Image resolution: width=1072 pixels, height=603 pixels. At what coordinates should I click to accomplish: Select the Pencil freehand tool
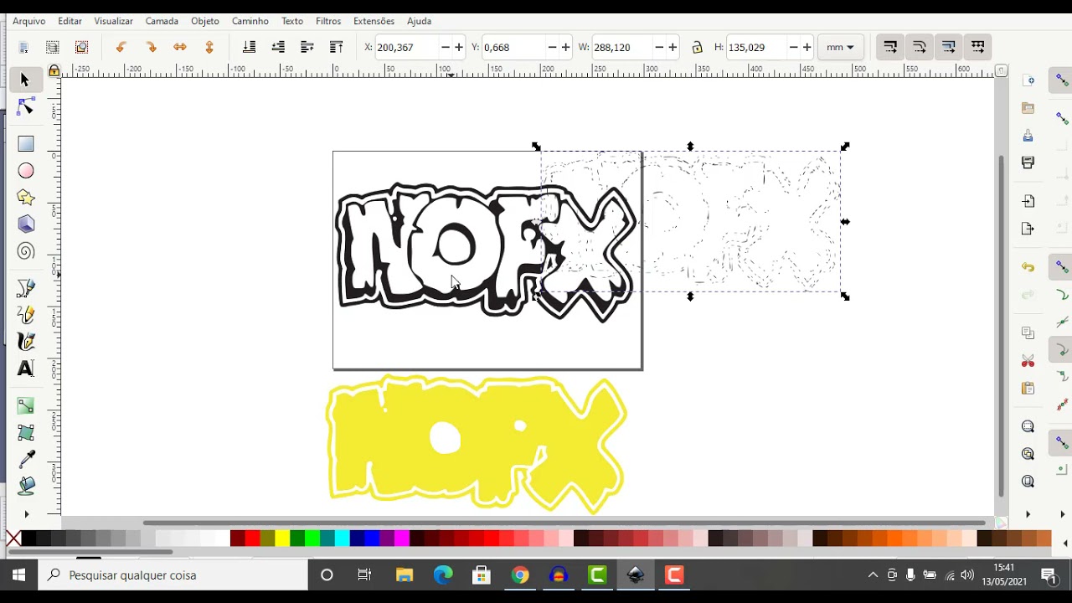[26, 315]
